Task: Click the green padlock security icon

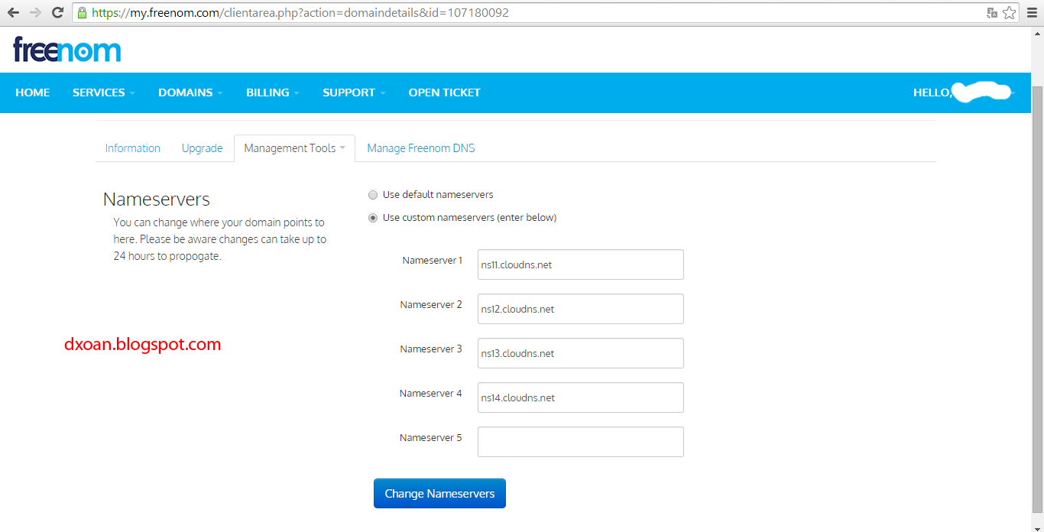Action: coord(83,13)
